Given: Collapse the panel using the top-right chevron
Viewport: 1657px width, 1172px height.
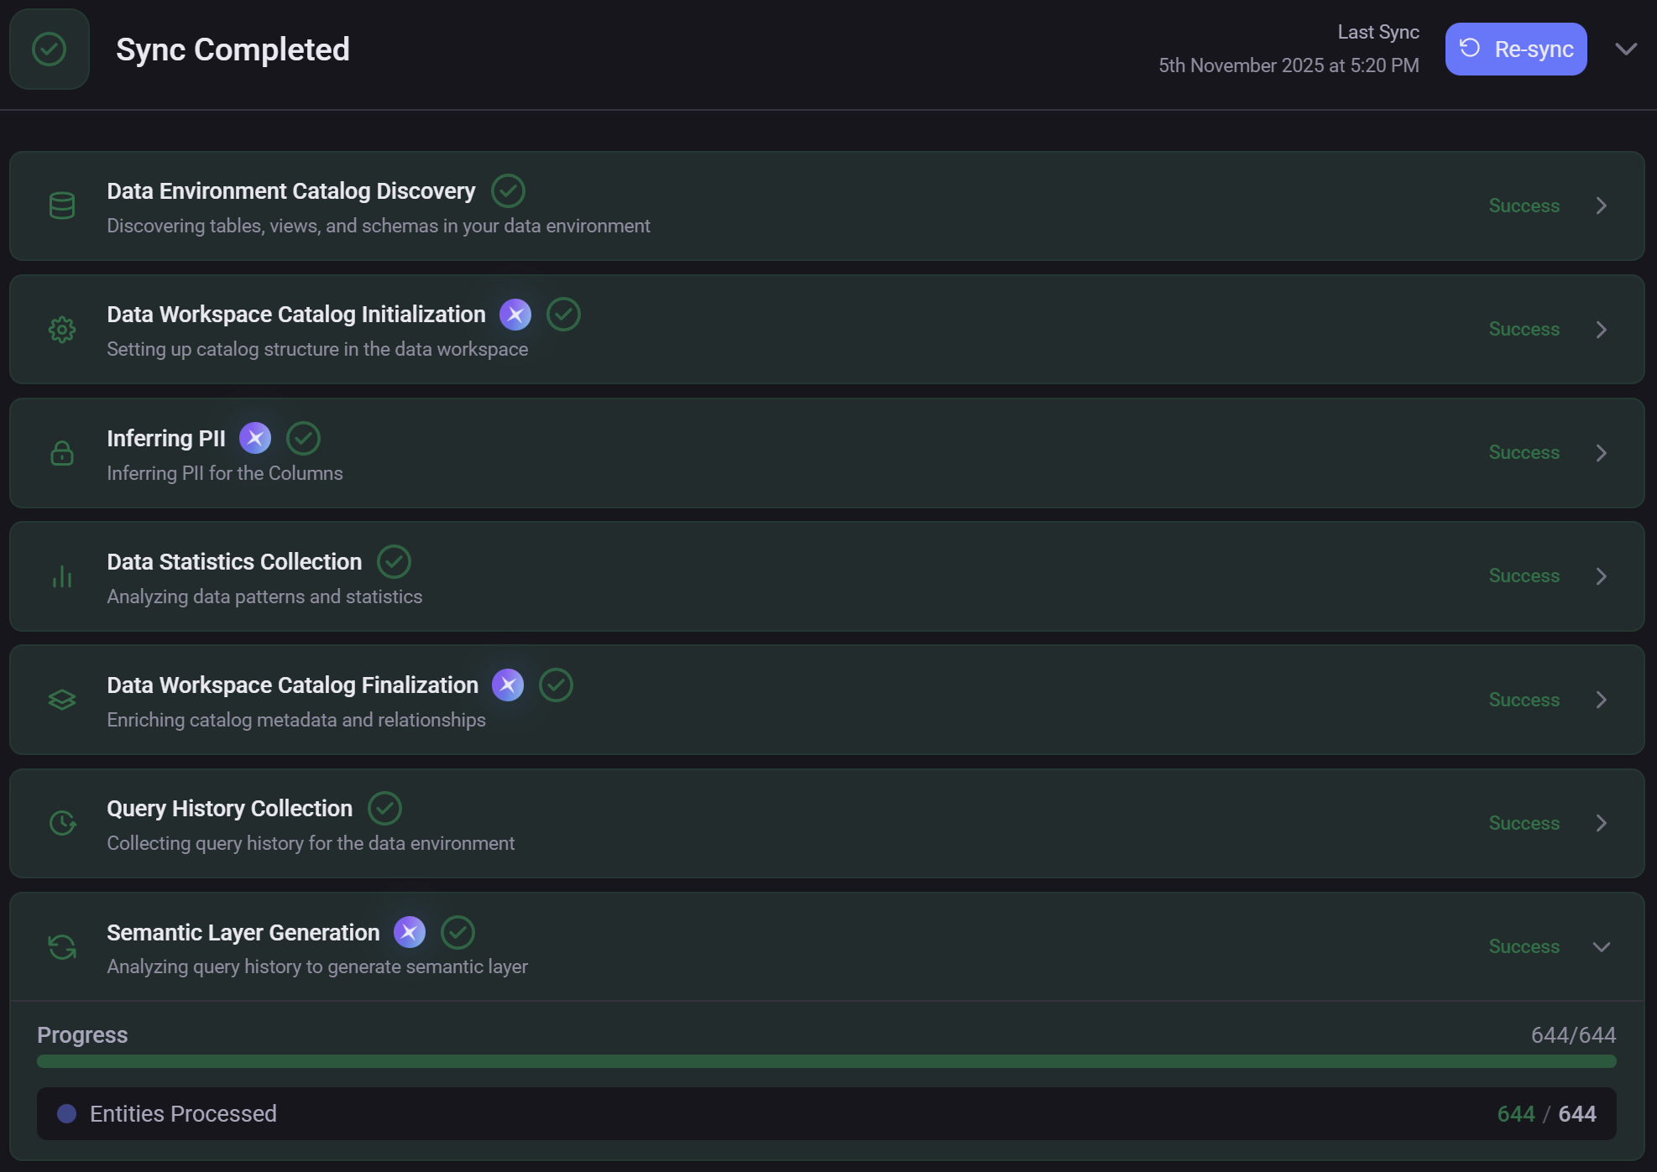Looking at the screenshot, I should pos(1627,49).
